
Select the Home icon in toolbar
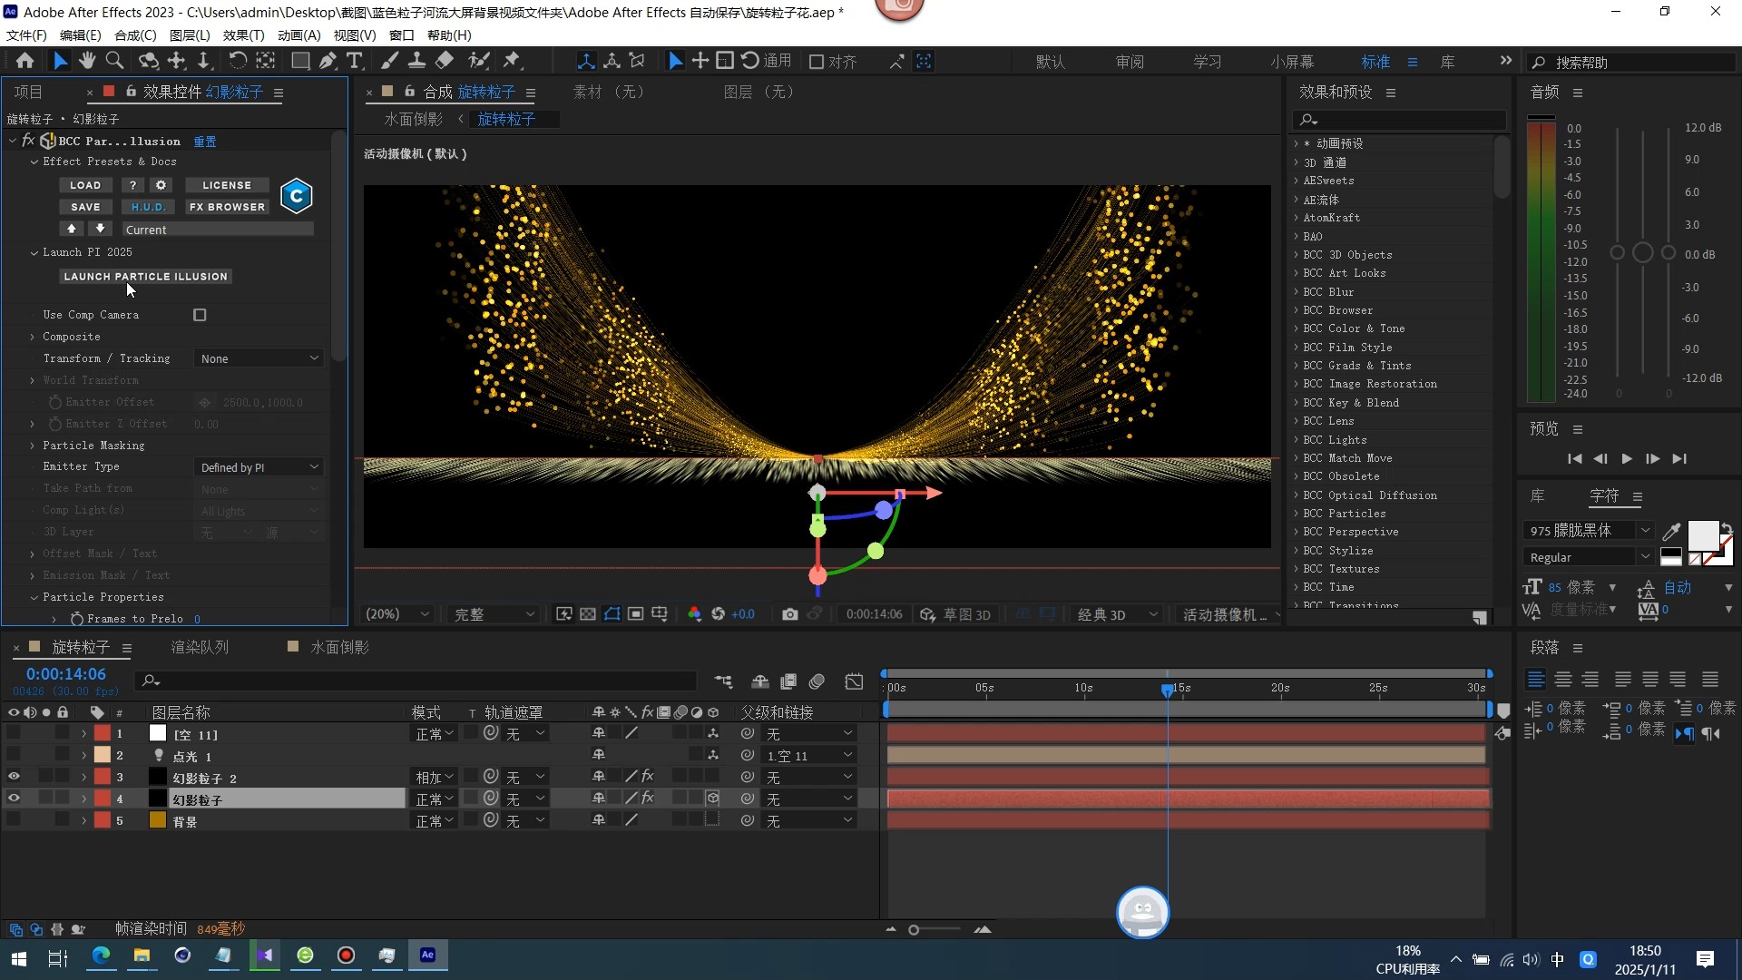click(x=24, y=61)
